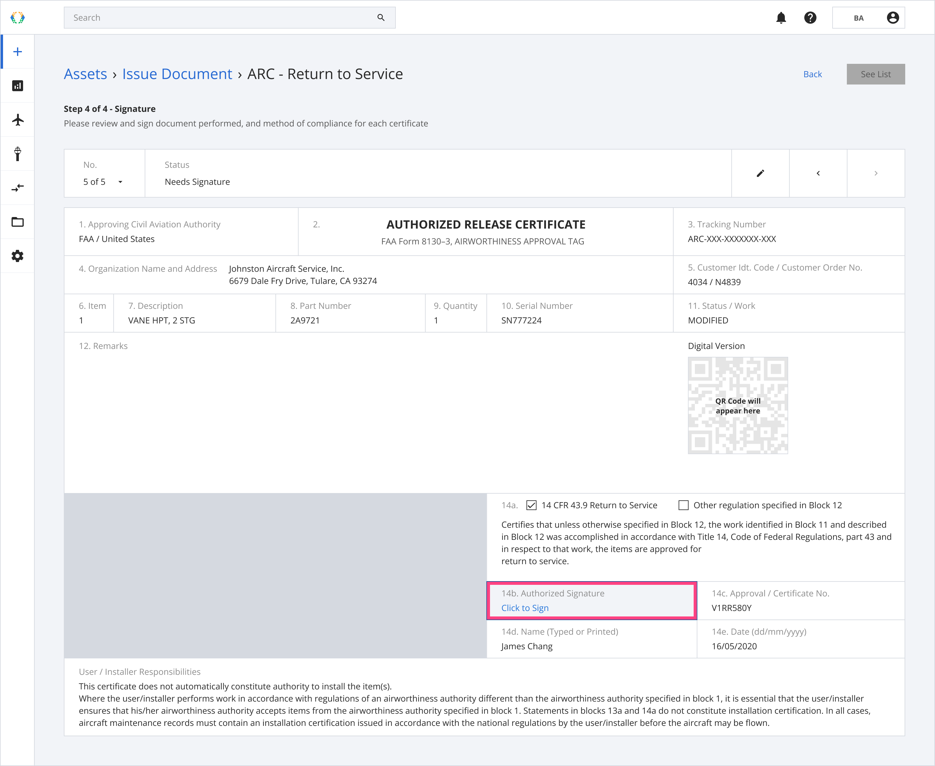
Task: Click date 16/05/2020
Action: [x=734, y=647]
